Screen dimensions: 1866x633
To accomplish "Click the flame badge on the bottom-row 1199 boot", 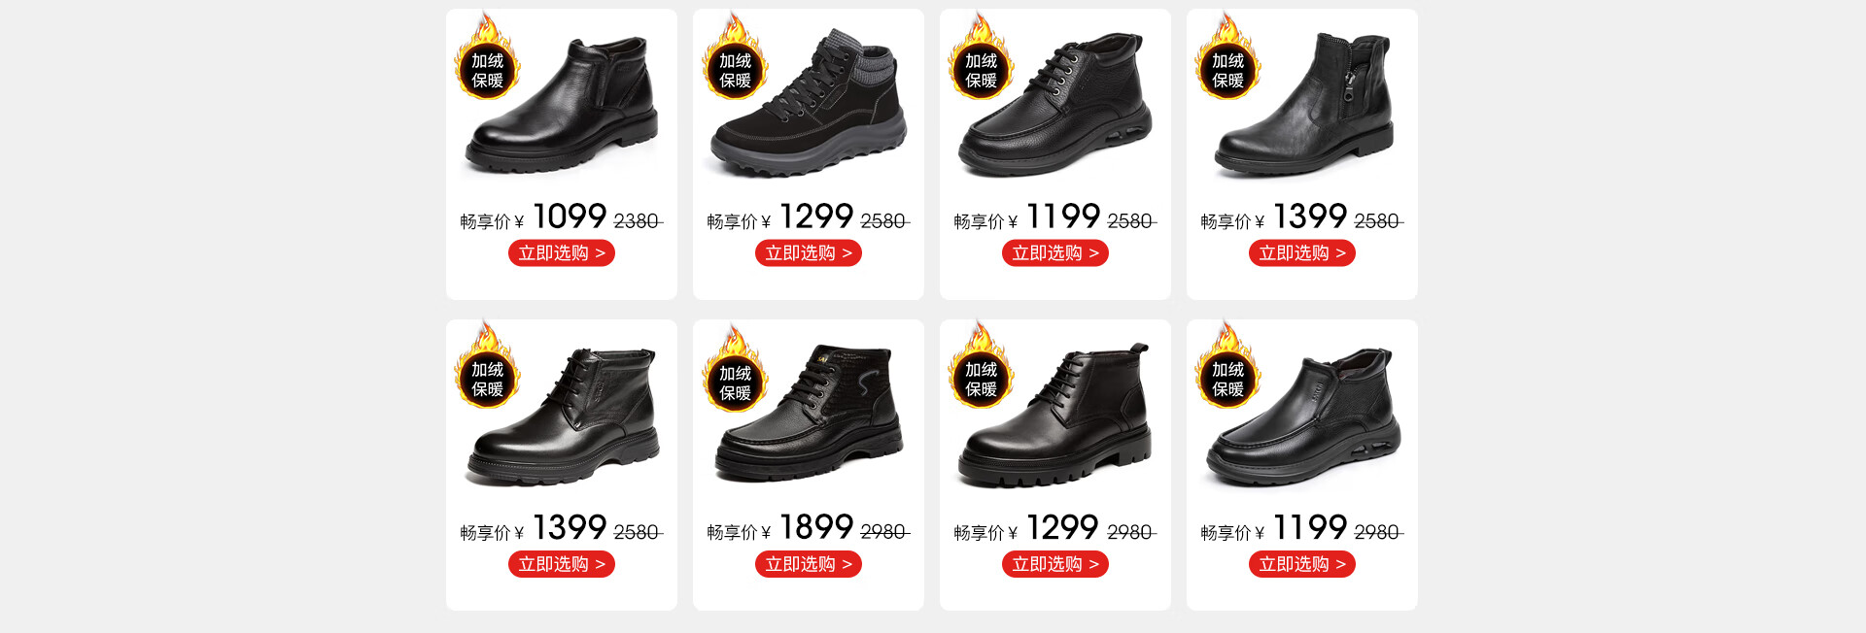I will pos(1227,369).
